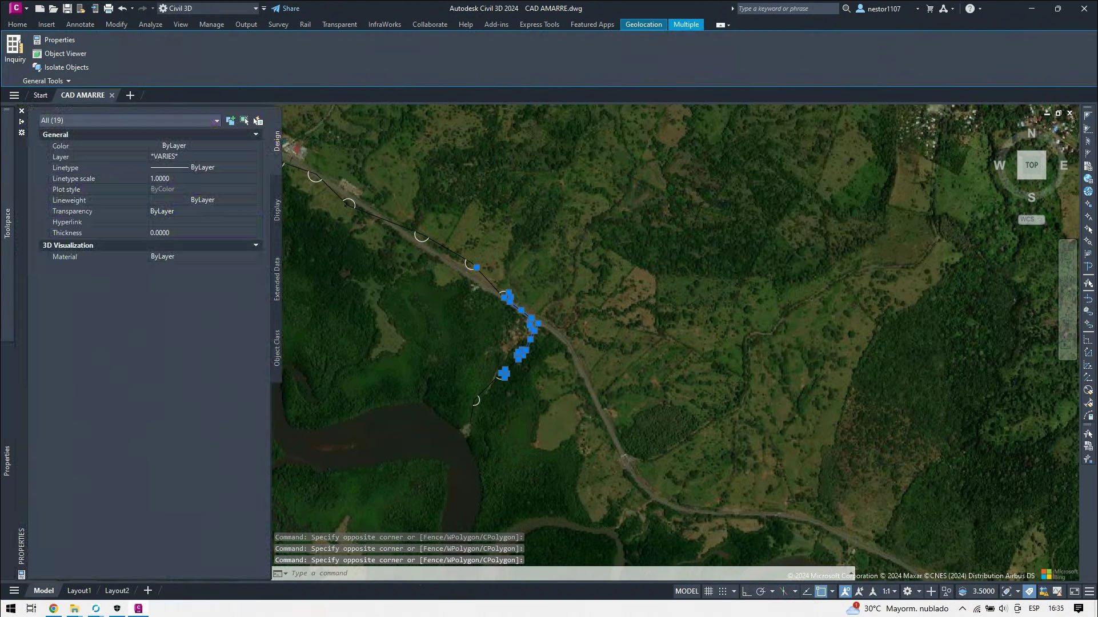Toggle drawing grid display in status bar
The height and width of the screenshot is (617, 1098).
coord(708,591)
